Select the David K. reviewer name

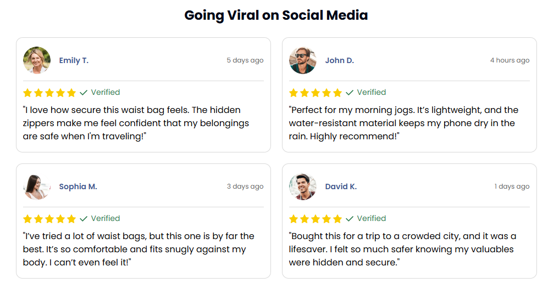(x=341, y=186)
